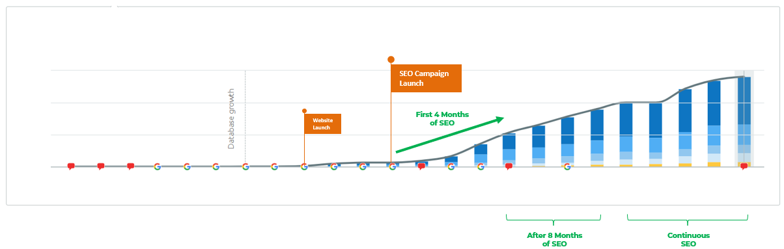Open the second red note icon from left
The image size is (784, 249).
pos(100,166)
